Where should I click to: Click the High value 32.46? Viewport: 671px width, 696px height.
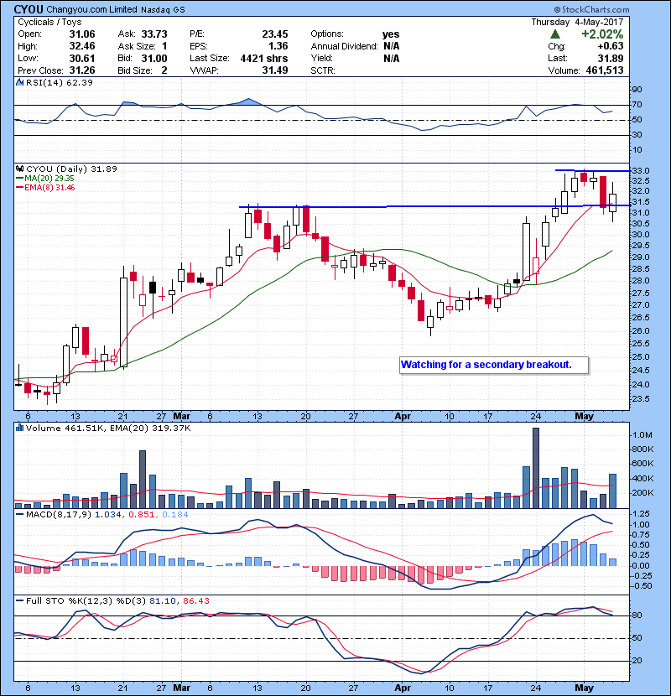[82, 46]
